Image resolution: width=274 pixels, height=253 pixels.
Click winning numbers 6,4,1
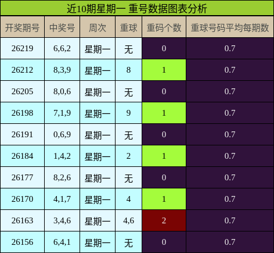[62, 242]
